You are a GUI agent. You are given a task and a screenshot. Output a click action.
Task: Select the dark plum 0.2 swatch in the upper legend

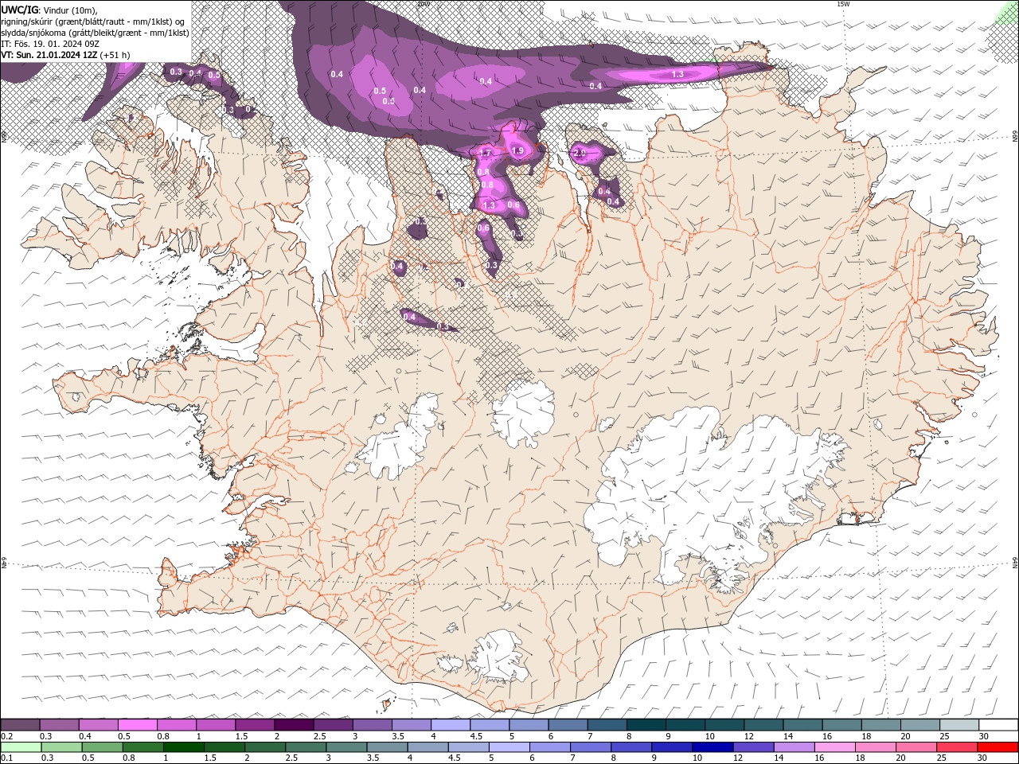[x=21, y=725]
